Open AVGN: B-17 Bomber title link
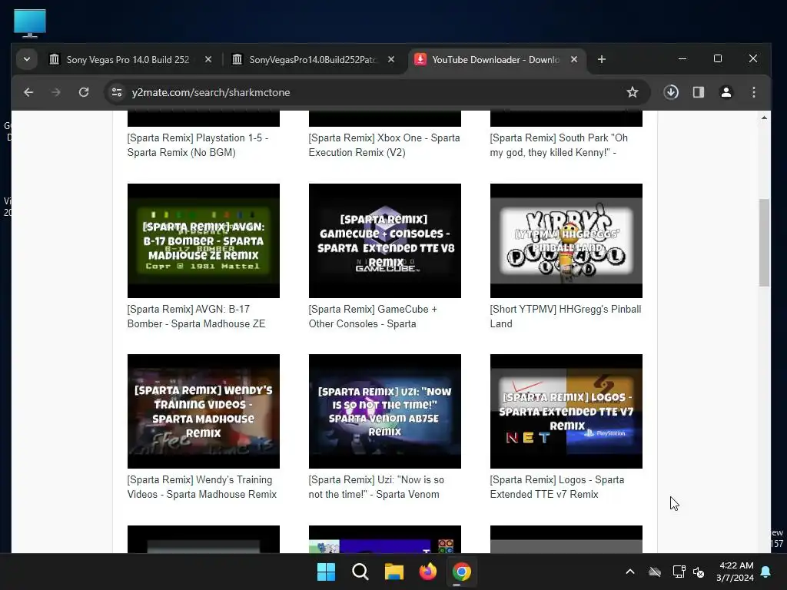Screen dimensions: 787x590 click(196, 317)
